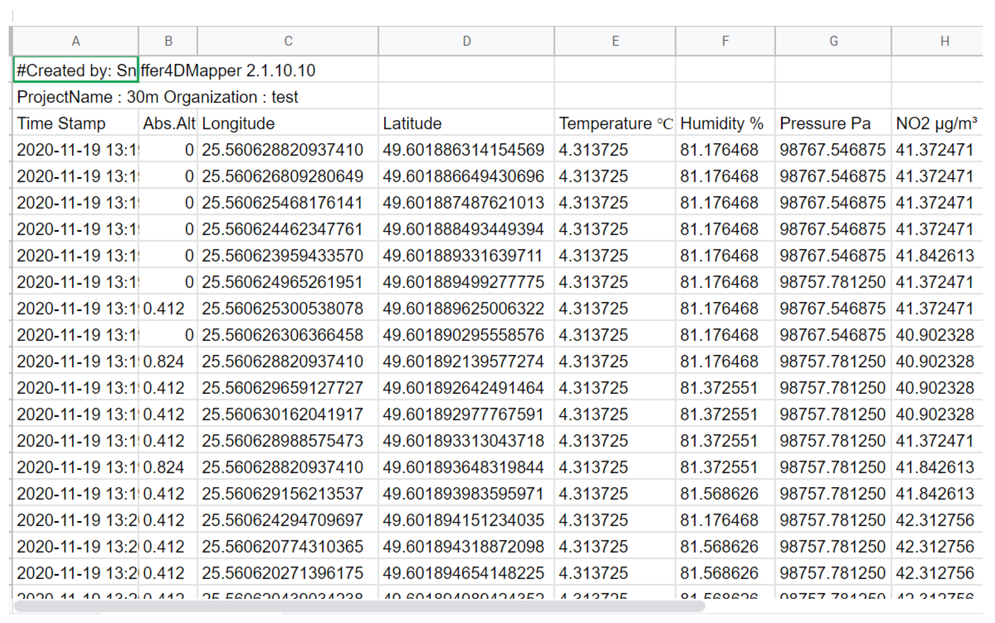Screen dimensions: 995x623
Task: Select column F header
Action: [x=725, y=41]
